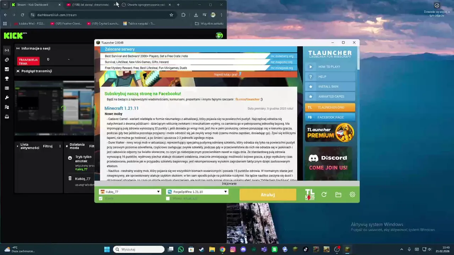454x255 pixels.
Task: Open video clips icon in Kick sidebar
Action: point(7,88)
